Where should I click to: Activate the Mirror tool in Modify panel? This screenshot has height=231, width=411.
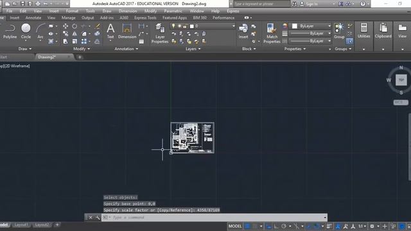pos(74,33)
